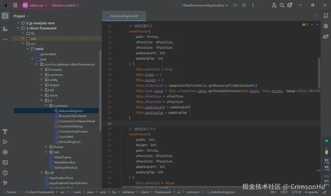Open Search Everywhere magnifier icon

click(x=282, y=5)
